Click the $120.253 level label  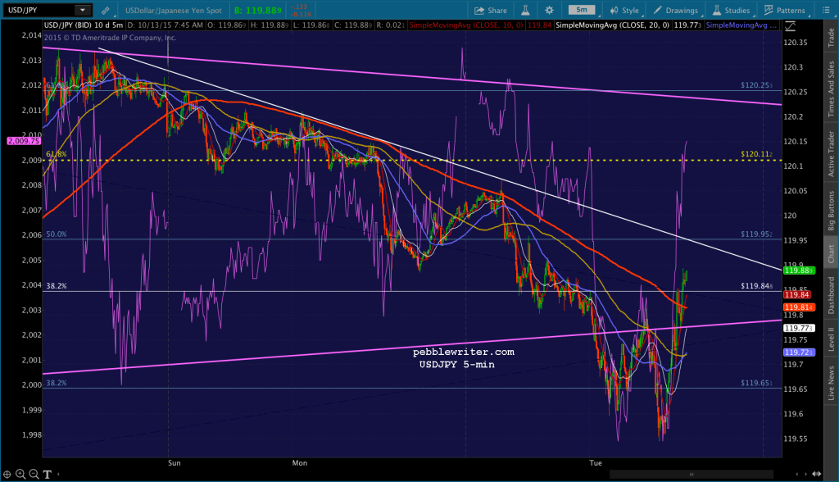(x=756, y=85)
